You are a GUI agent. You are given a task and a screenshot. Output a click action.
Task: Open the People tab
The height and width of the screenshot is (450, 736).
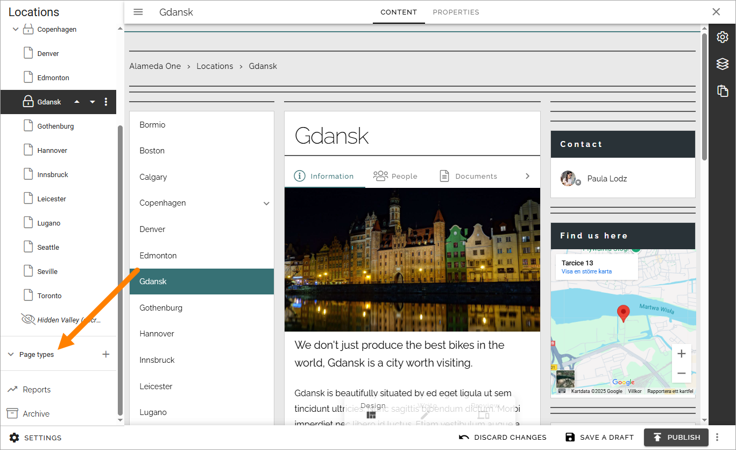tap(395, 176)
